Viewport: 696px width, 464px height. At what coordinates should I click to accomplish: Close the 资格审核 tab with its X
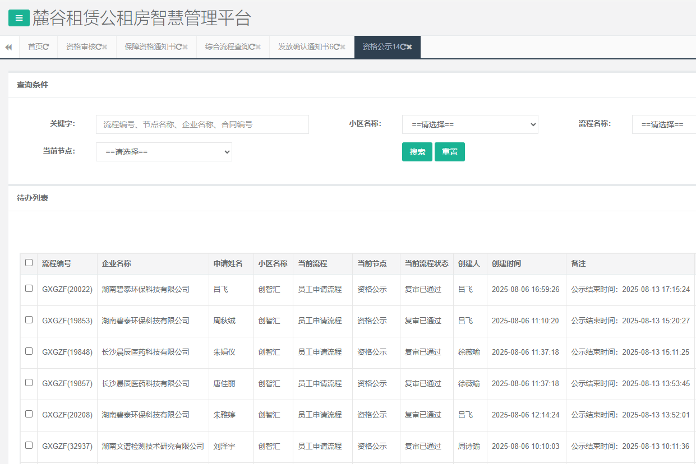click(105, 47)
